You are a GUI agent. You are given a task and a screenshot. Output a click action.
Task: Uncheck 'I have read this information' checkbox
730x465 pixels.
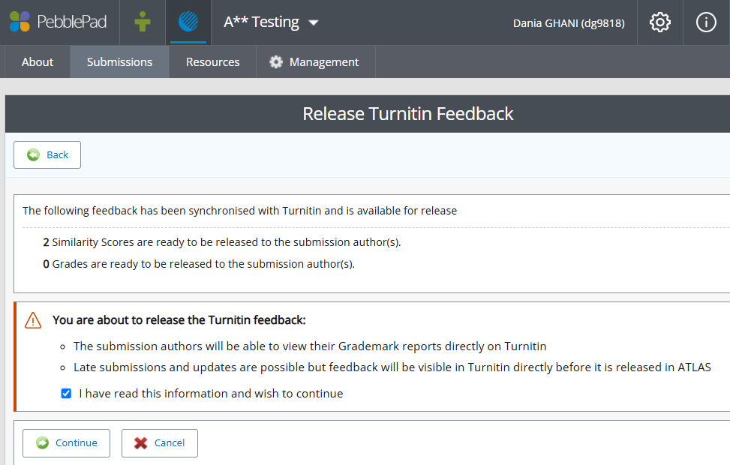(66, 393)
